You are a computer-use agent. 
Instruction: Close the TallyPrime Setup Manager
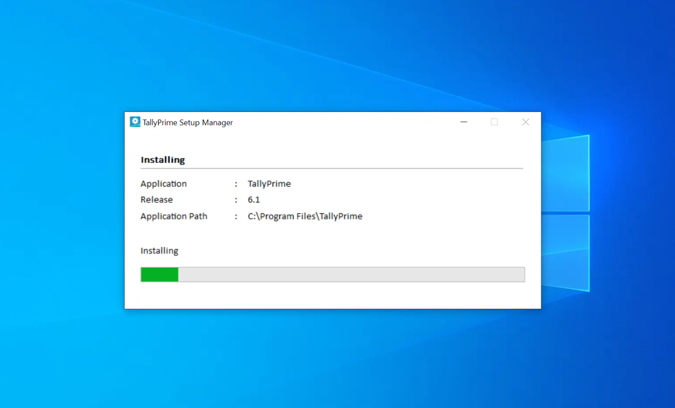pyautogui.click(x=525, y=122)
